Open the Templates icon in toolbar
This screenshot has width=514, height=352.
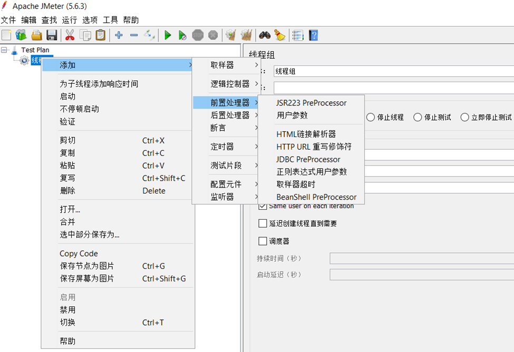point(21,35)
